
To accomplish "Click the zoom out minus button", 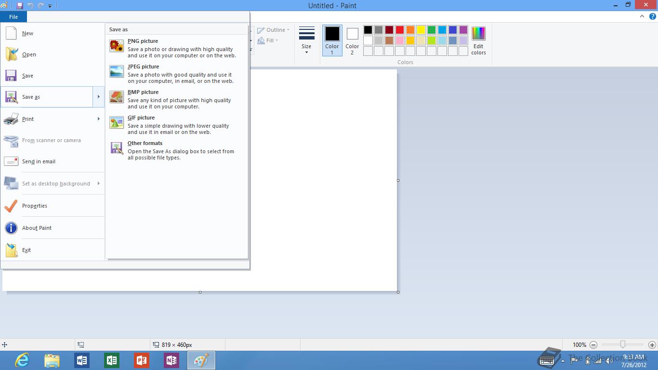I will [x=593, y=345].
